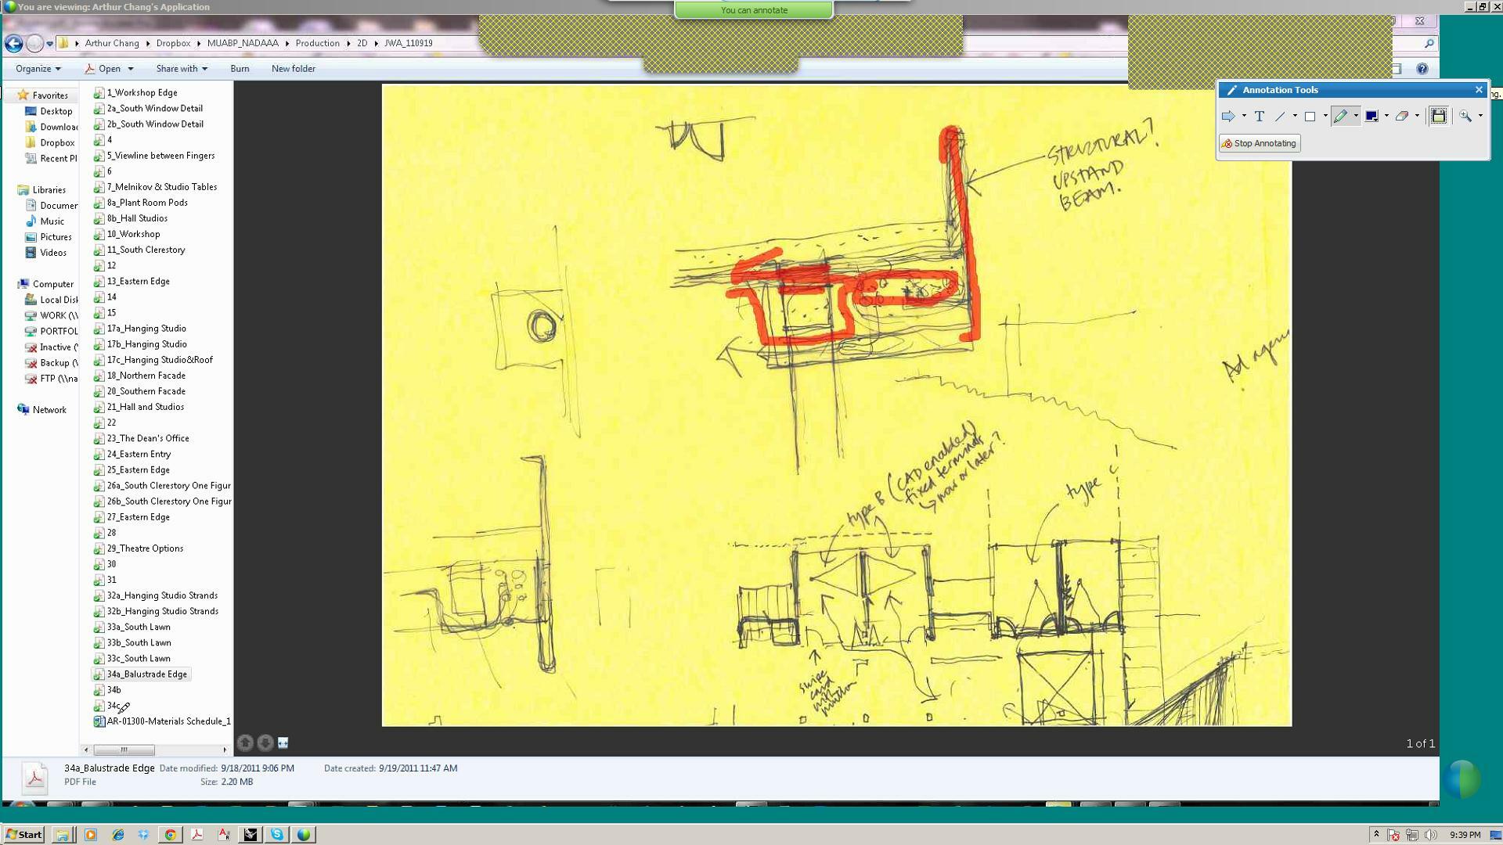
Task: Save annotations with the floppy disk icon
Action: tap(1438, 116)
